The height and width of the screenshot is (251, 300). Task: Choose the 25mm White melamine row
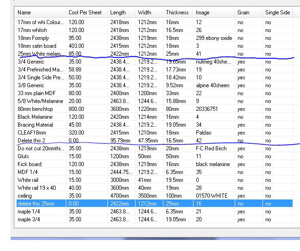click(39, 54)
